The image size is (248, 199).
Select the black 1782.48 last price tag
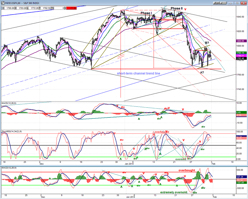coord(241,58)
